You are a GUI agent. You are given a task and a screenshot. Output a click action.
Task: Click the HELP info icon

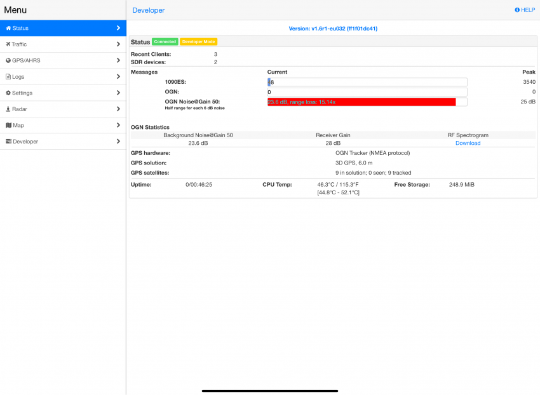point(517,10)
